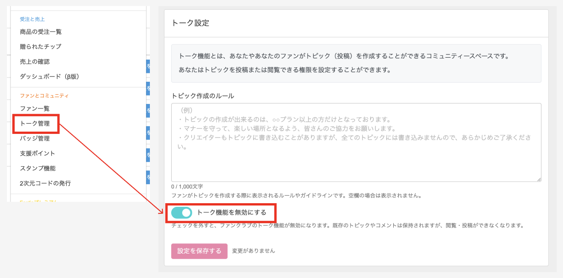Click the 受注と売上 section header
Image resolution: width=563 pixels, height=278 pixels.
(x=32, y=19)
